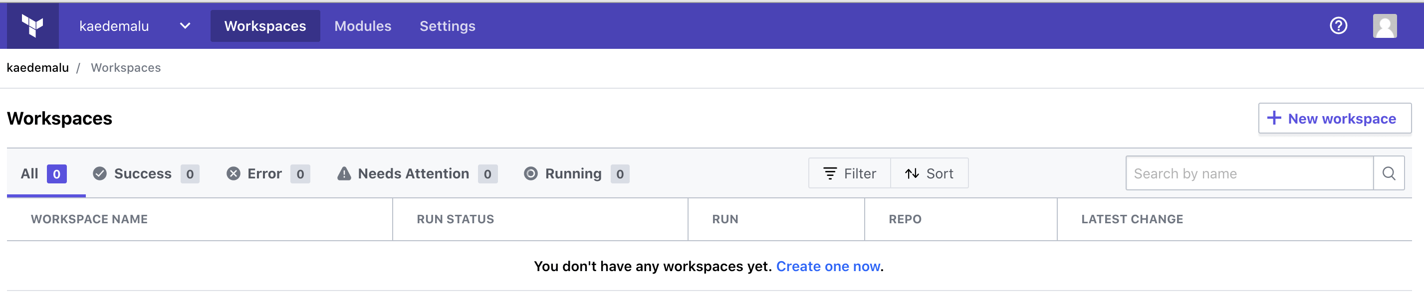Open the user avatar menu
Screen dimensions: 1424x303
[1385, 26]
